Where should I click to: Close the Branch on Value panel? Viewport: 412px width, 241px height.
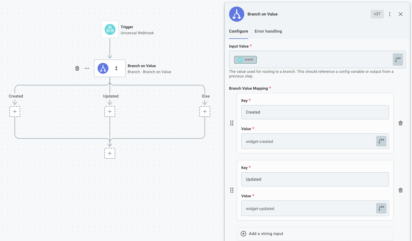(400, 14)
